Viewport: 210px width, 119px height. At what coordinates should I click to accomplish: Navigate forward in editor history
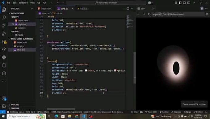click(63, 3)
